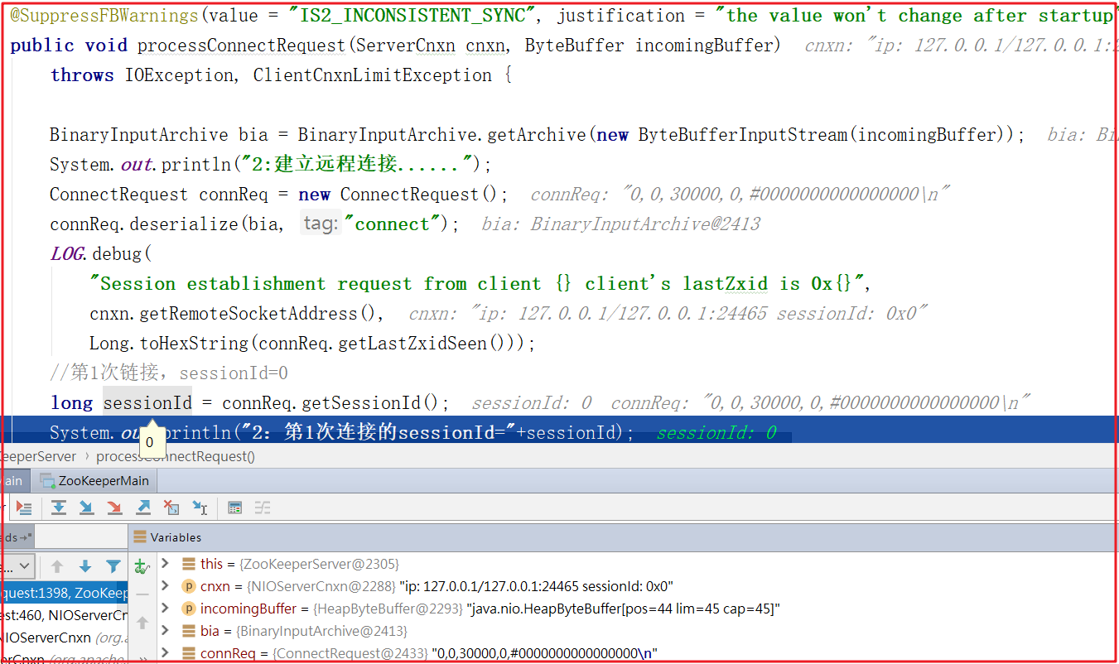Viewport: 1119px width, 664px height.
Task: Click the Step Over button
Action: point(59,508)
